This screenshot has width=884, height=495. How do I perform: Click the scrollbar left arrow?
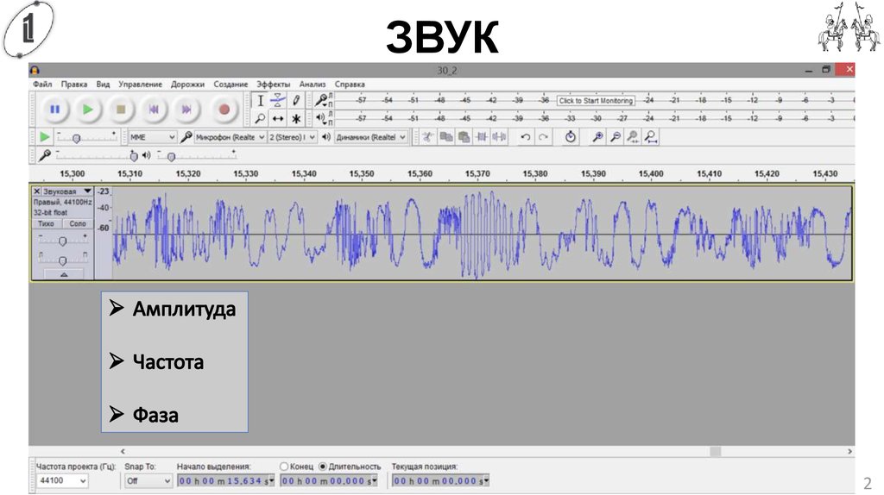click(123, 451)
